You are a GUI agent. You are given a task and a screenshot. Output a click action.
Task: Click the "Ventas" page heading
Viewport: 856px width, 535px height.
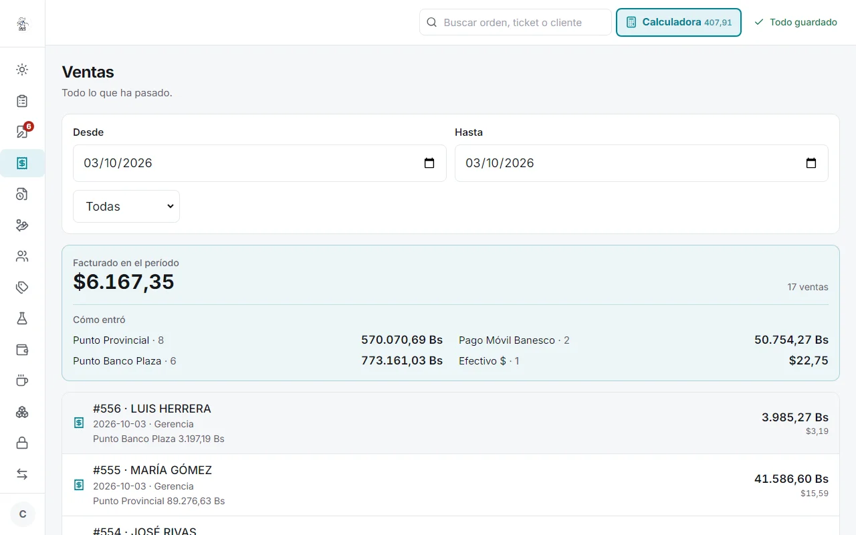[x=88, y=72]
